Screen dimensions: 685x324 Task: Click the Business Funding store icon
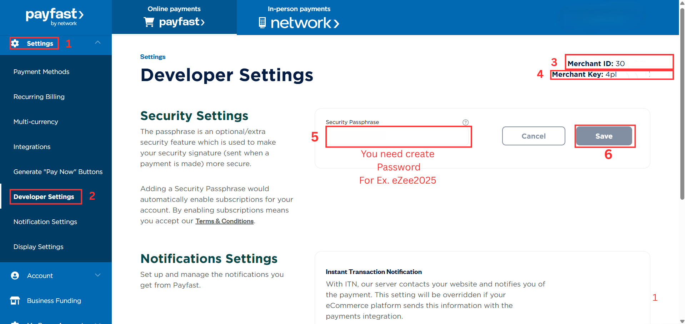15,300
